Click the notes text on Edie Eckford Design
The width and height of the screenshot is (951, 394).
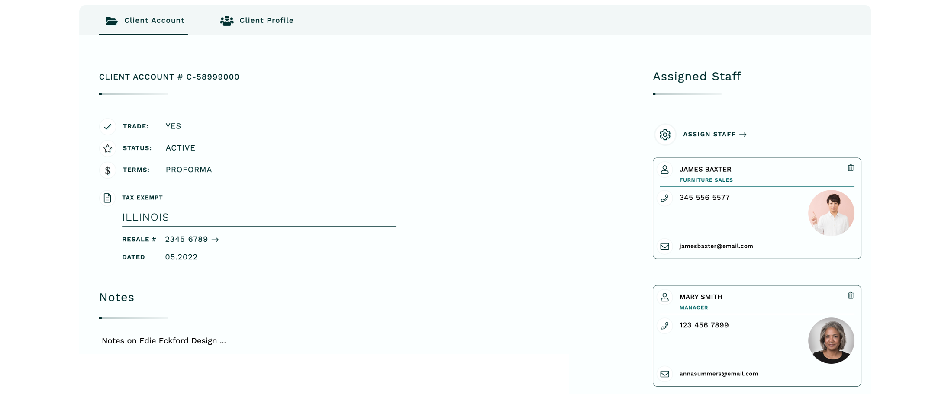[x=164, y=341]
